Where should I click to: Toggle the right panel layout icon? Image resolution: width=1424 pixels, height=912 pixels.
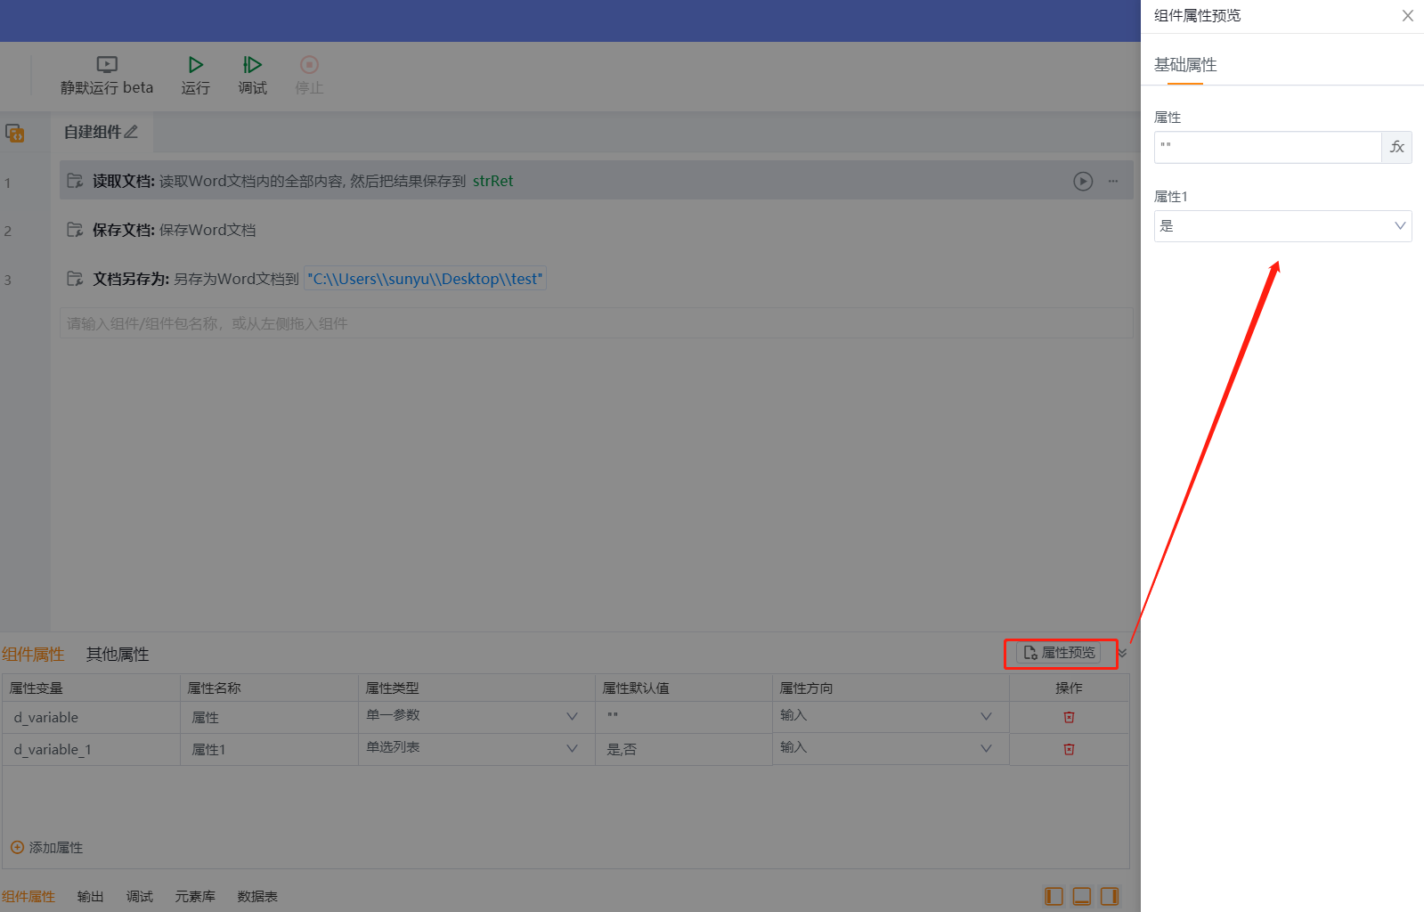pos(1109,896)
